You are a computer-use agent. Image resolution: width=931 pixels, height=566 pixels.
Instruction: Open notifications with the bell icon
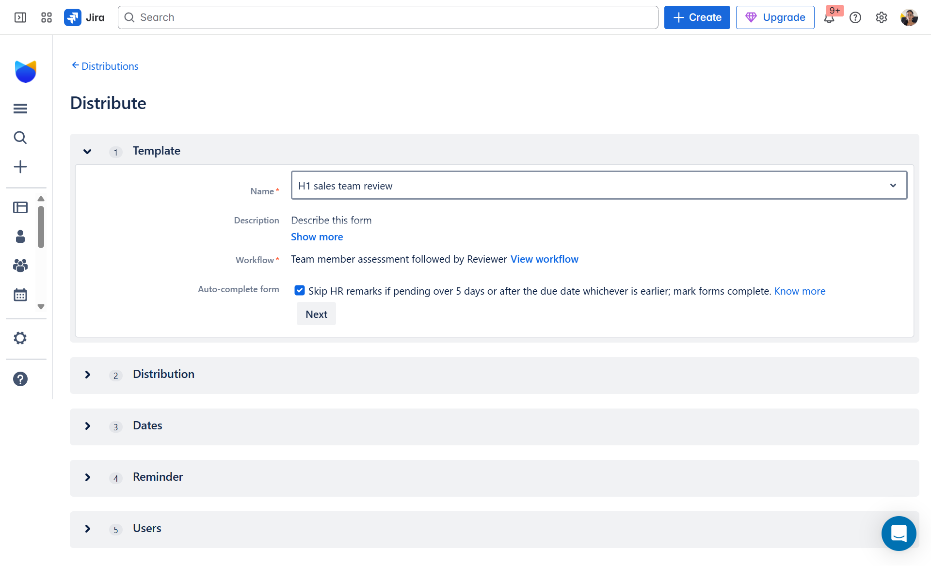(x=830, y=17)
